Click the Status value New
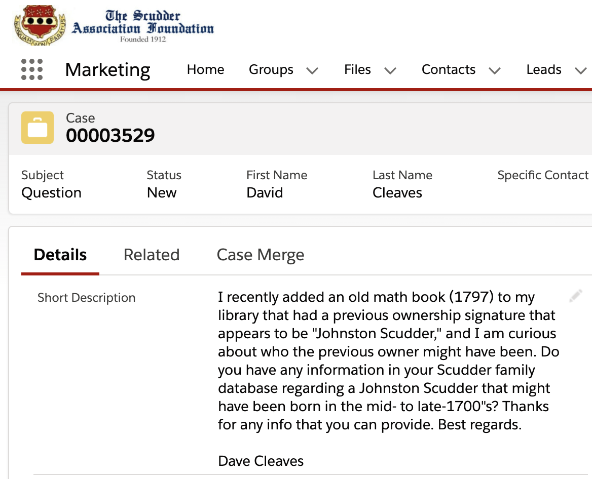The height and width of the screenshot is (479, 592). pyautogui.click(x=162, y=193)
